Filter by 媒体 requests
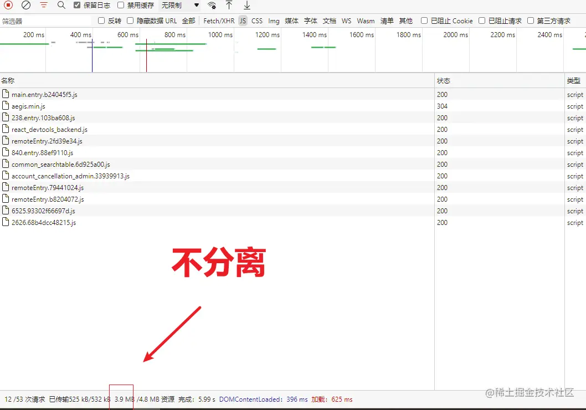This screenshot has width=586, height=410. pyautogui.click(x=291, y=21)
